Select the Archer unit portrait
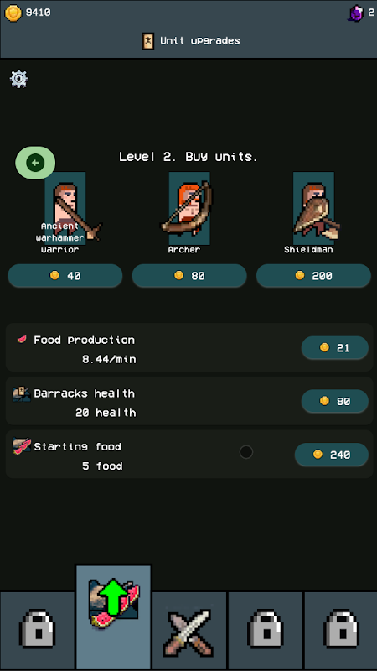Viewport: 377px width, 671px height. (x=189, y=208)
